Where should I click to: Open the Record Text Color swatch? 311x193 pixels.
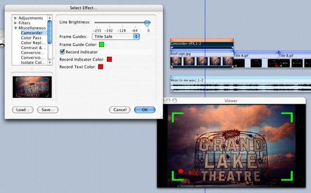click(x=101, y=67)
